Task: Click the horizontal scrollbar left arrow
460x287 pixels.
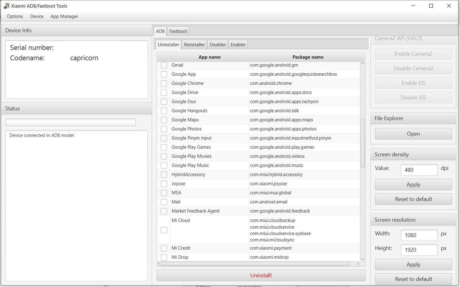Action: tap(159, 264)
